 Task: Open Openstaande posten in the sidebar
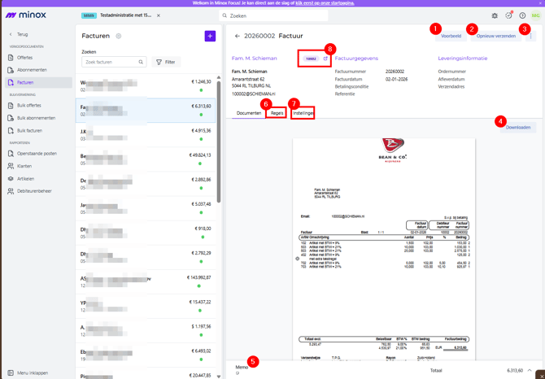37,154
